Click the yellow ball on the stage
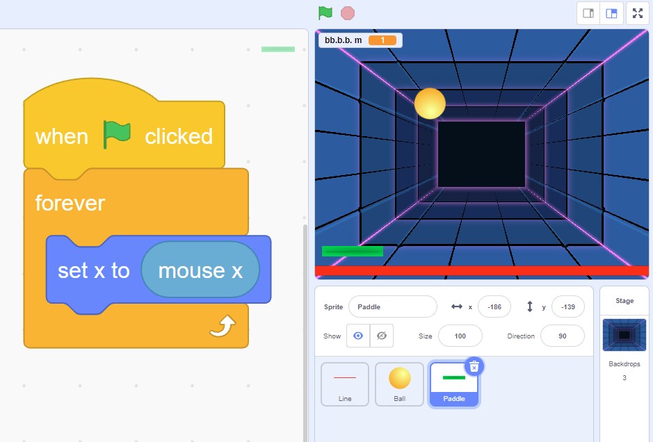The height and width of the screenshot is (442, 653). point(430,104)
